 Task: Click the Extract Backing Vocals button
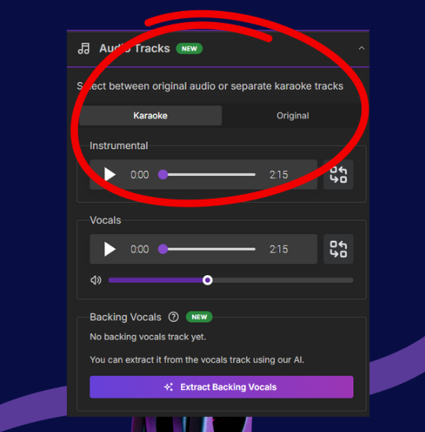click(x=221, y=387)
